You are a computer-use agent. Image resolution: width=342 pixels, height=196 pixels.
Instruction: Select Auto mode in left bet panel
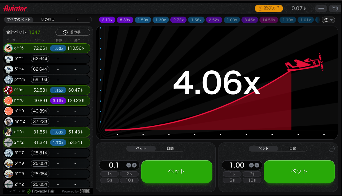click(x=170, y=148)
